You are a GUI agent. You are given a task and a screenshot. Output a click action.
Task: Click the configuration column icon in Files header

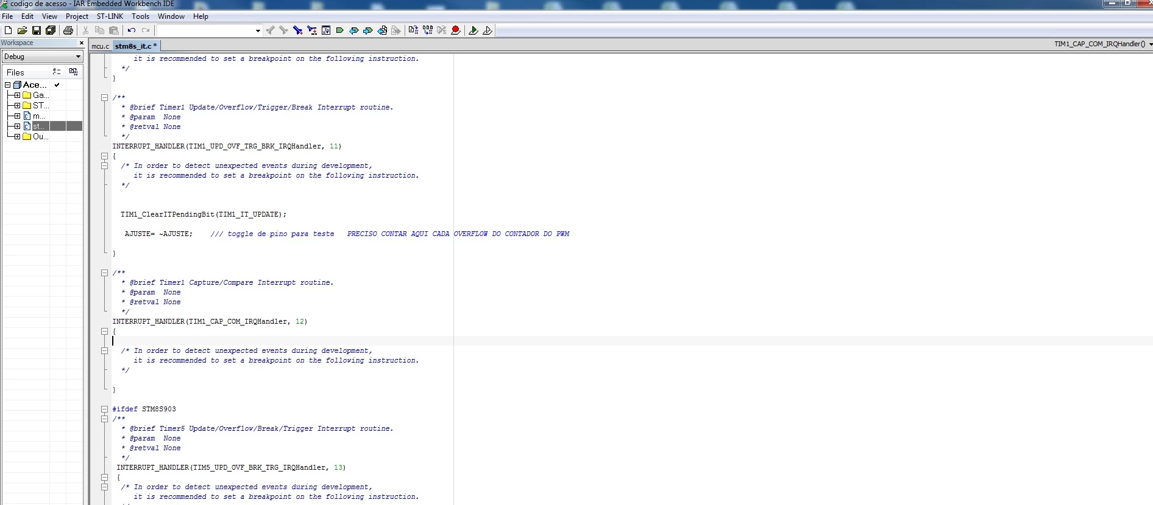[x=57, y=72]
